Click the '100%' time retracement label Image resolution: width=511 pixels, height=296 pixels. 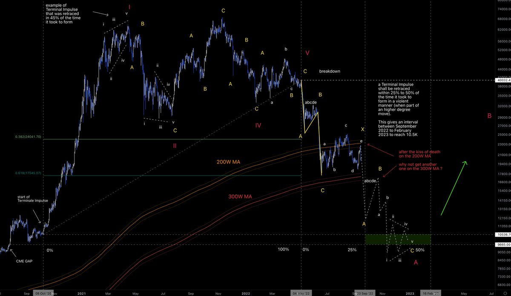point(284,250)
